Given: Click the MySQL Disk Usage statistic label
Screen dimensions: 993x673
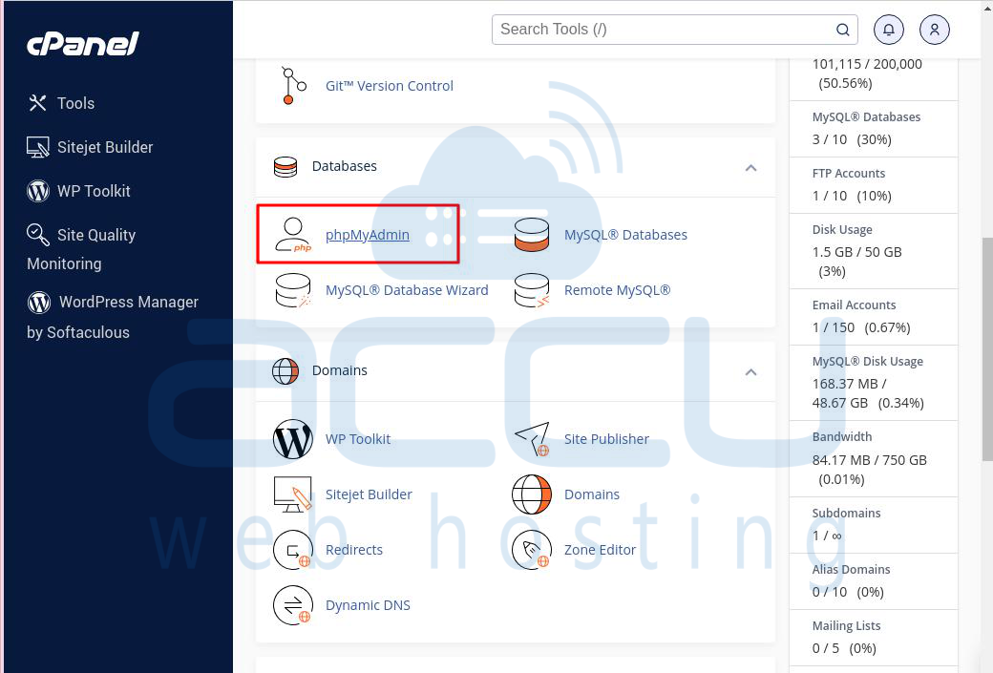Looking at the screenshot, I should tap(867, 362).
